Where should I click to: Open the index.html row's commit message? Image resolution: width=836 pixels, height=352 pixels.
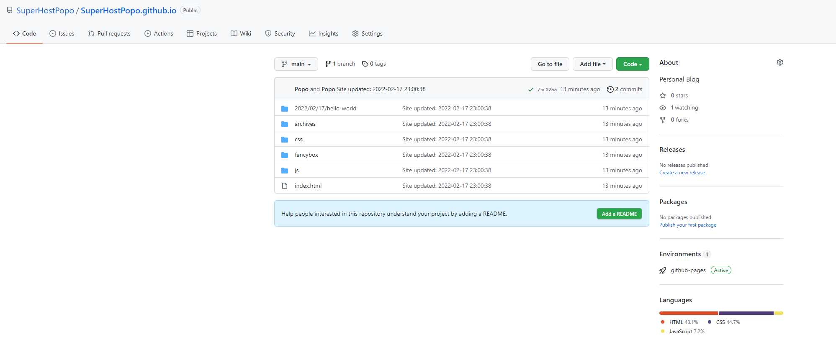447,186
